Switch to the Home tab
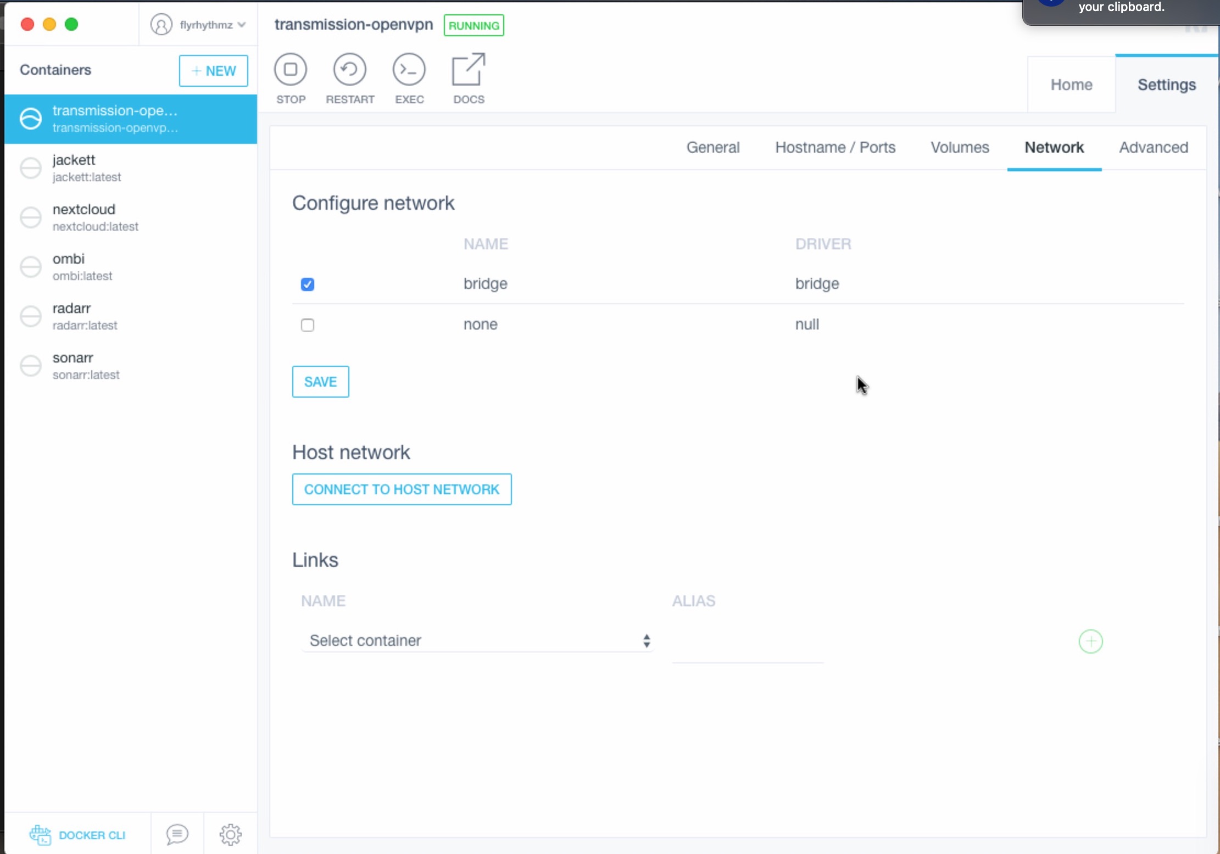This screenshot has width=1220, height=854. [1071, 85]
